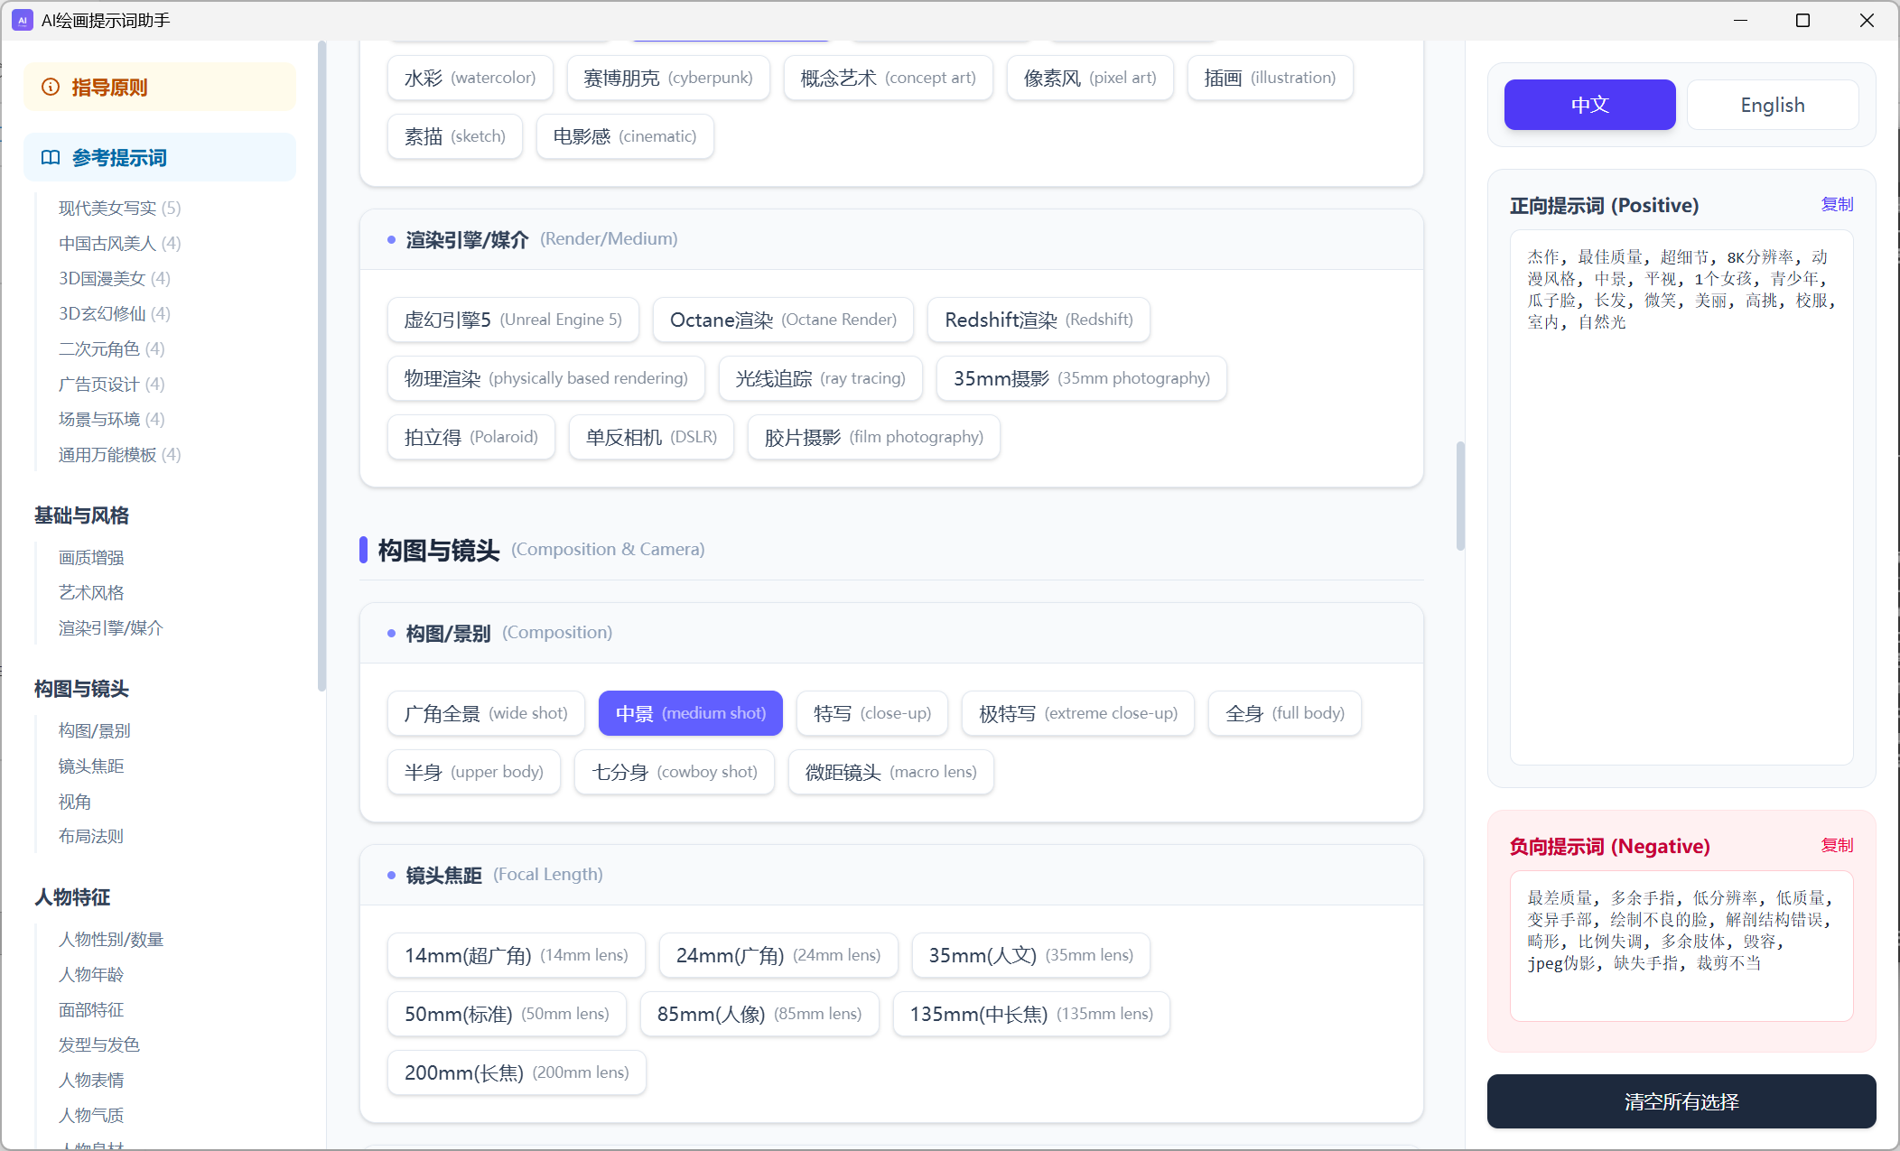Choose the 七分身 (cowboy shot) tag
The image size is (1900, 1151).
(674, 772)
